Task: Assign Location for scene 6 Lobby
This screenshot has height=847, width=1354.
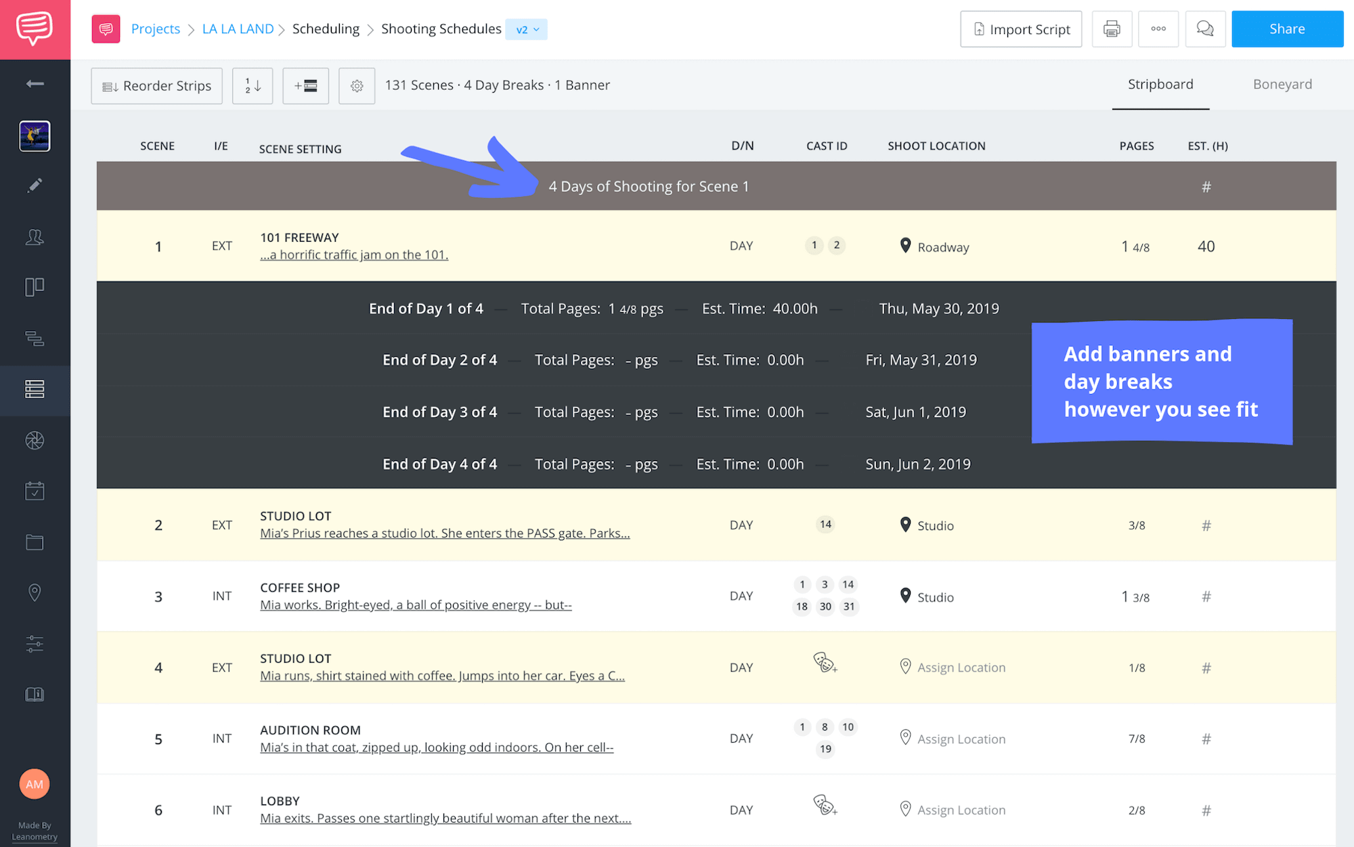Action: (953, 810)
